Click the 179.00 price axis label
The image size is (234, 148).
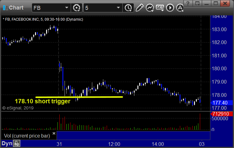(x=219, y=82)
